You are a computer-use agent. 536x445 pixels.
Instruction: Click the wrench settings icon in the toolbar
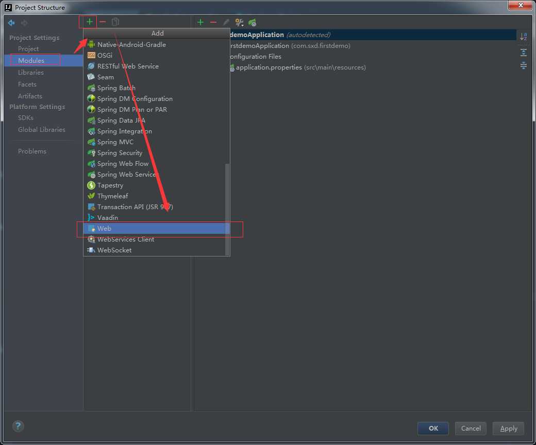239,23
